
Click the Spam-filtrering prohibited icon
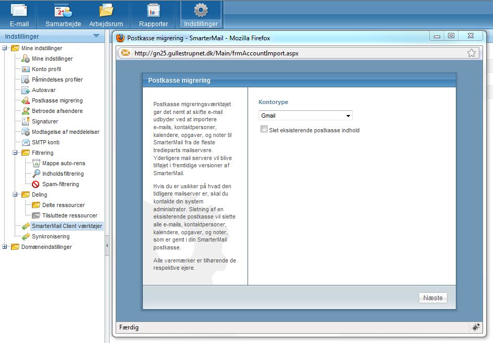pos(36,185)
